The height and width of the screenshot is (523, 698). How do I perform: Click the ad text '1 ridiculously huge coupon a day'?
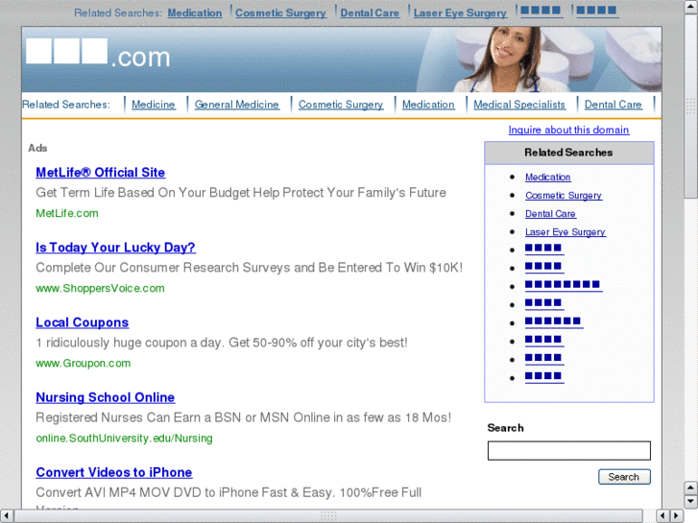point(130,343)
